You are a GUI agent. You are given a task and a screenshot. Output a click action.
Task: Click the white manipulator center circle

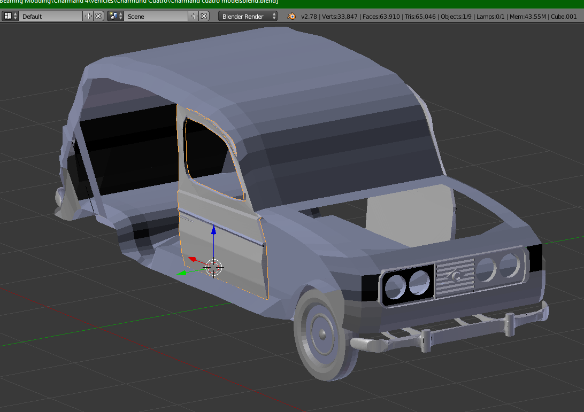point(213,267)
